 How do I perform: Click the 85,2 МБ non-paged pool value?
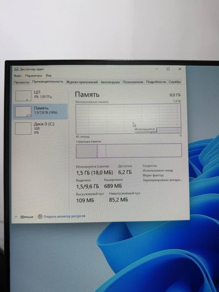coord(118,200)
